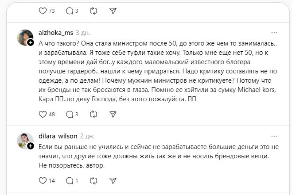Repost the dilara_wilson comment
The height and width of the screenshot is (195, 292).
(x=93, y=180)
